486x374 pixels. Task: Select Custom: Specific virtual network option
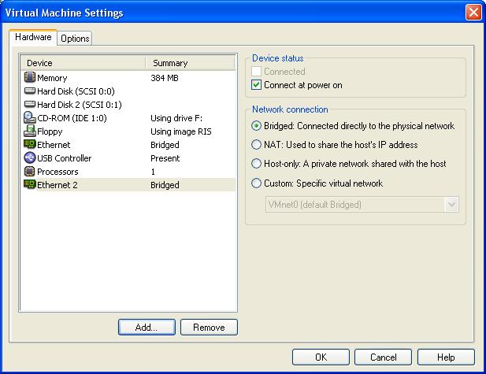(x=256, y=183)
